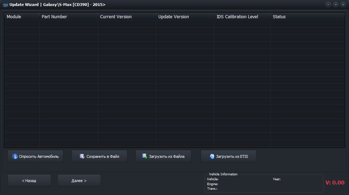Select the IDS Calibration Level column header
Screen dimensions: 349x195
click(x=237, y=16)
